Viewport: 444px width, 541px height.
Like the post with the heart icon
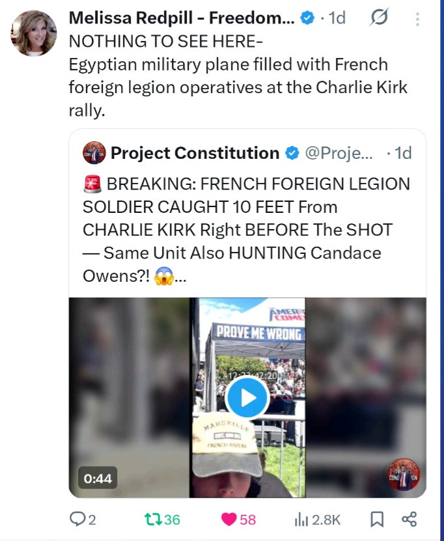tap(229, 519)
